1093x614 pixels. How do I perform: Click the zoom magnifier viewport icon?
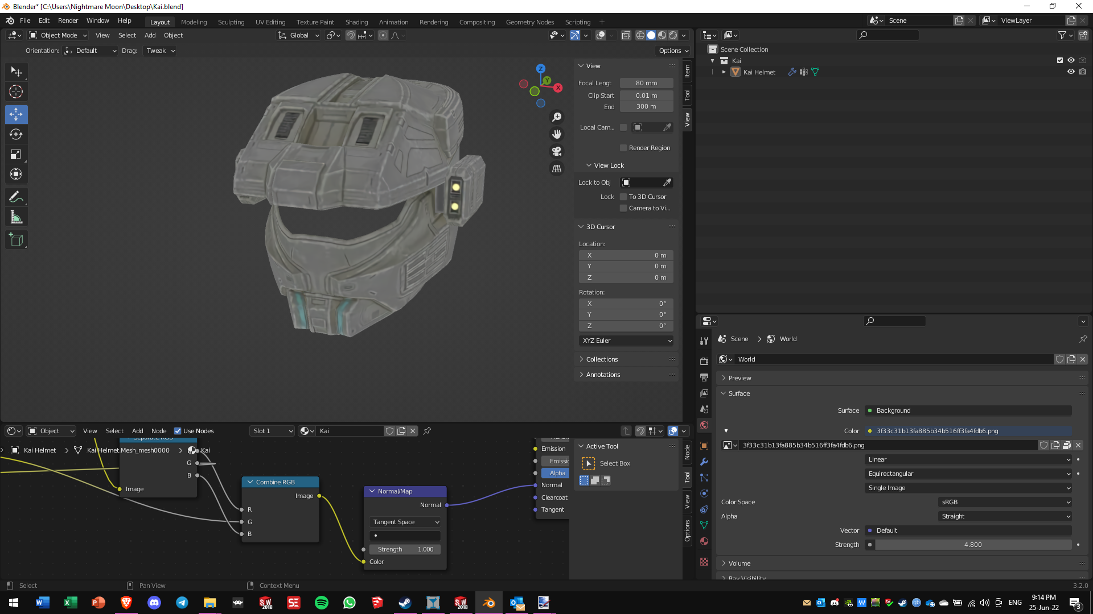(x=557, y=117)
